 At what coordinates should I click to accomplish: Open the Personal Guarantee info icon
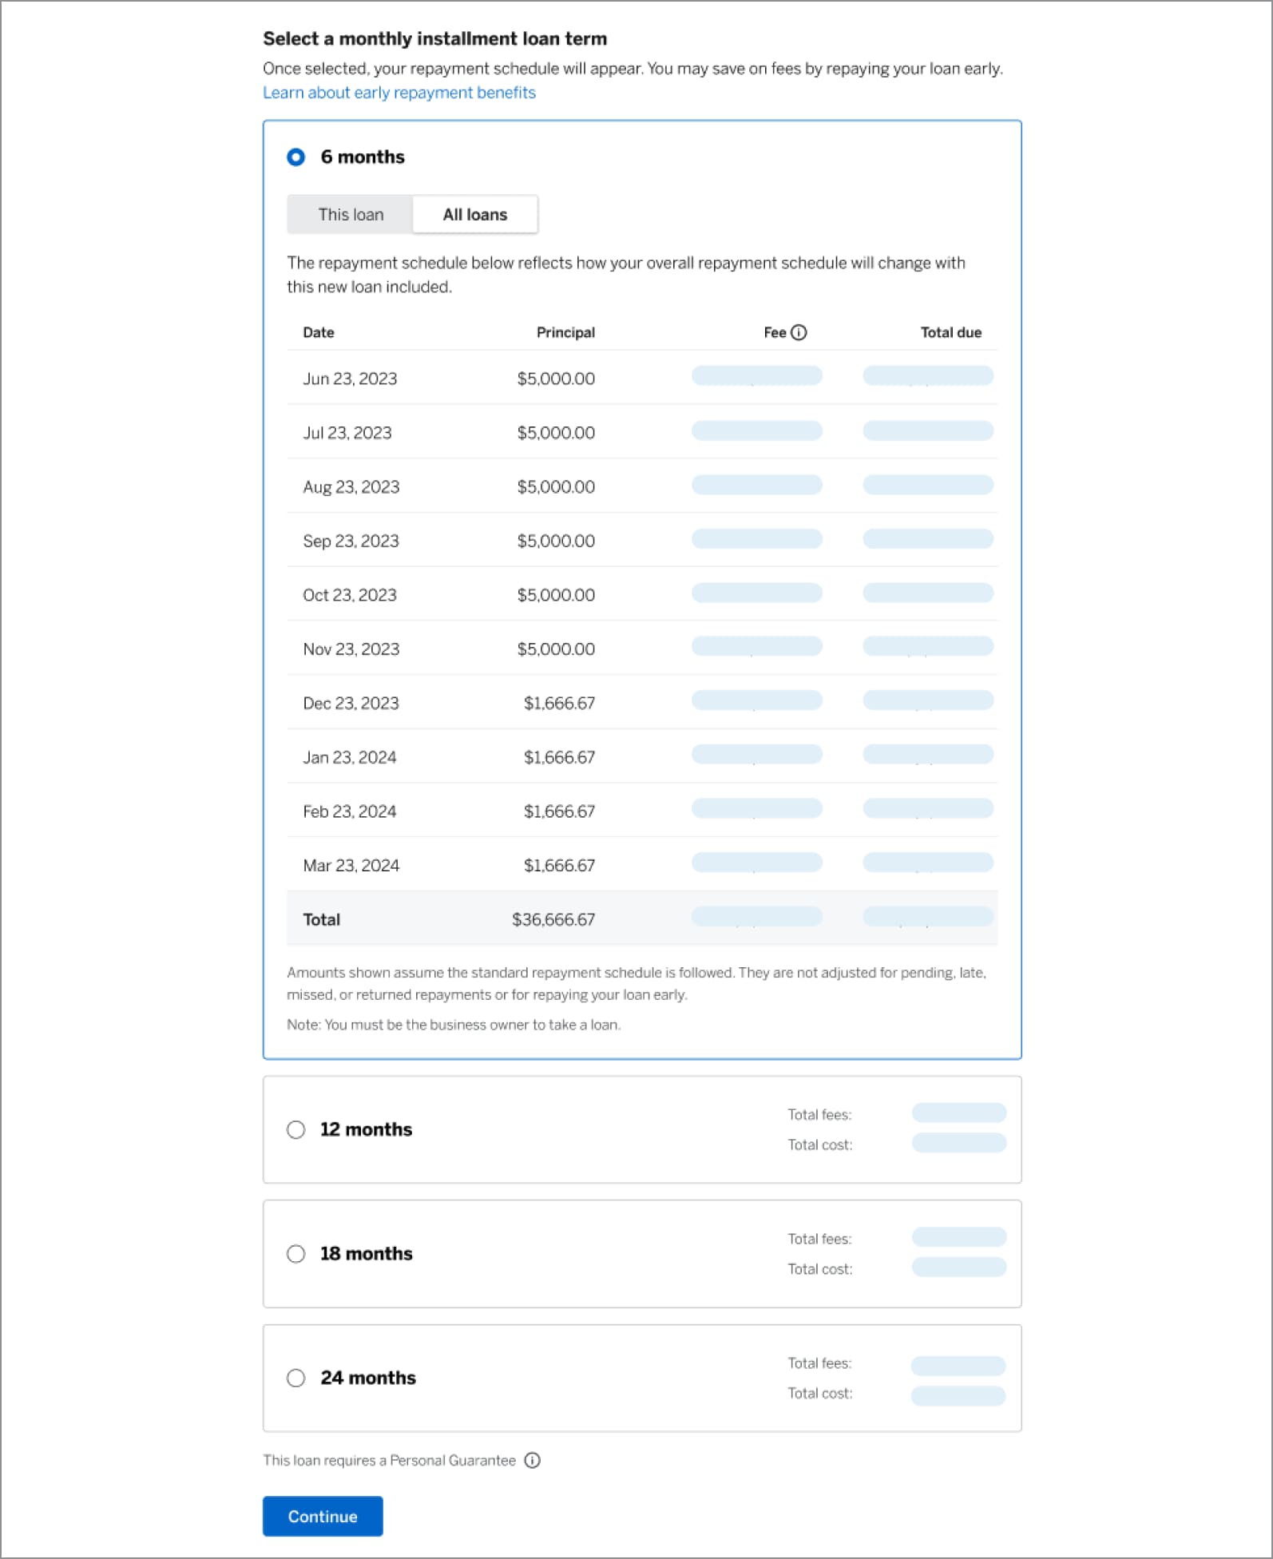tap(532, 1460)
